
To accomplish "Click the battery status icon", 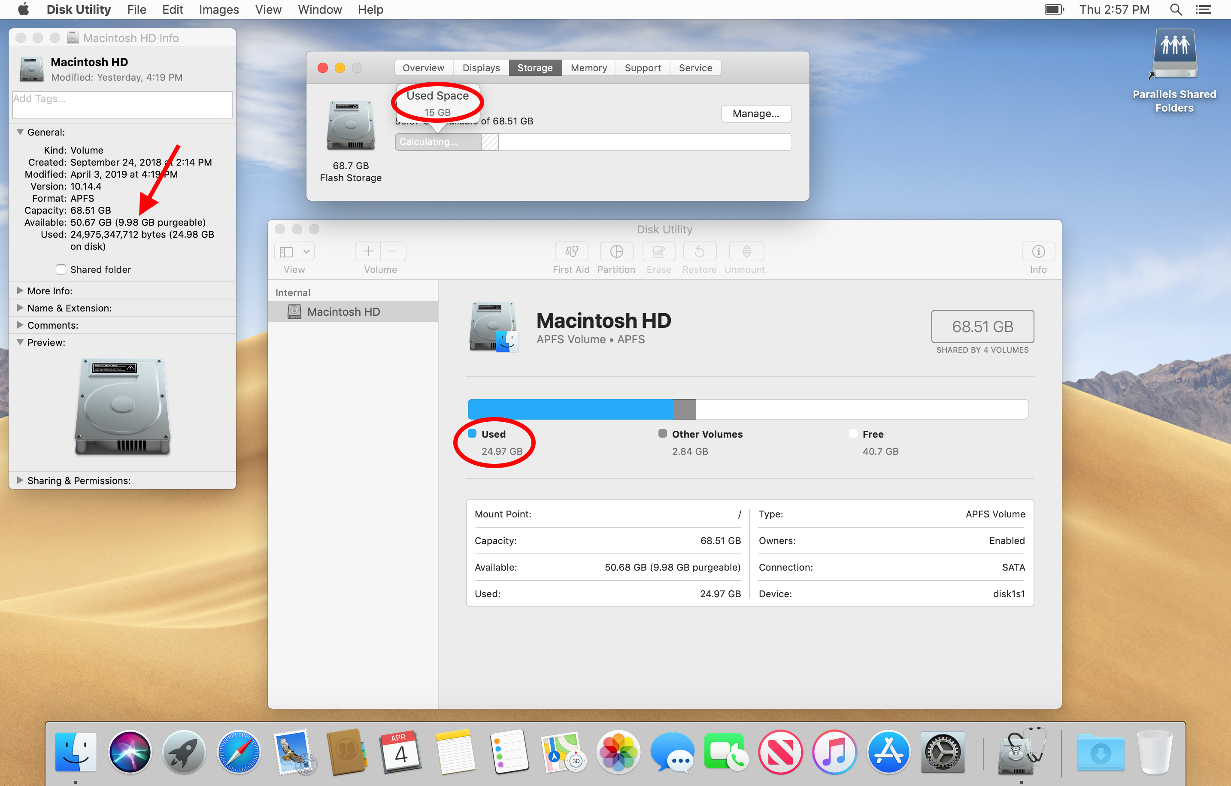I will coord(1054,10).
